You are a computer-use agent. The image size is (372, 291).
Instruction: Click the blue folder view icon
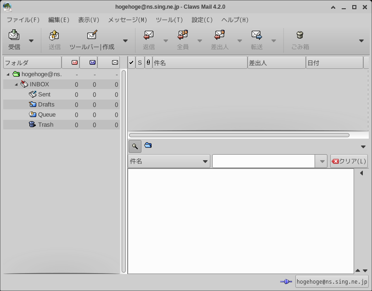148,145
